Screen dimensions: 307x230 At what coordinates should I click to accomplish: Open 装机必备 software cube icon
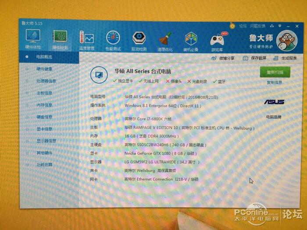tap(191, 42)
